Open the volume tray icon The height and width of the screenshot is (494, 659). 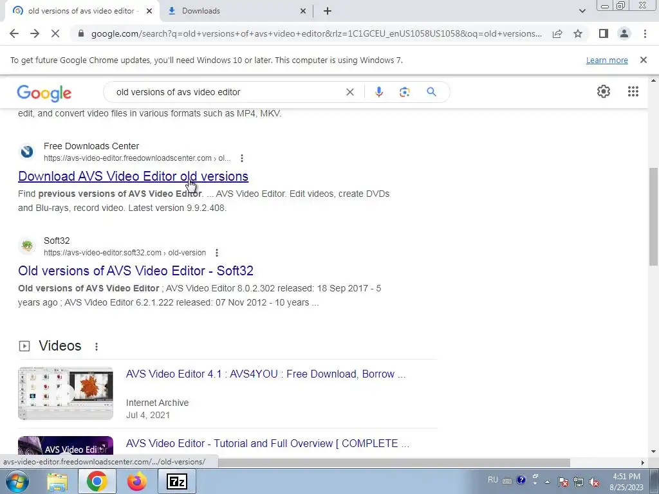(x=594, y=482)
